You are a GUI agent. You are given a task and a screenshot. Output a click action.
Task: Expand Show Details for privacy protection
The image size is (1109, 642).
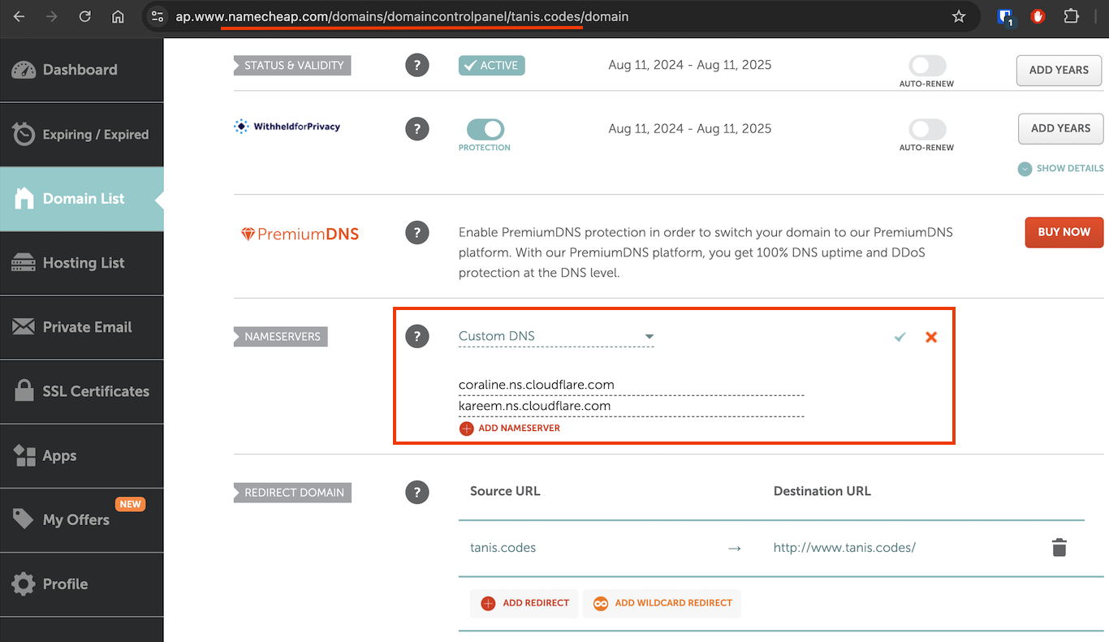(1060, 168)
